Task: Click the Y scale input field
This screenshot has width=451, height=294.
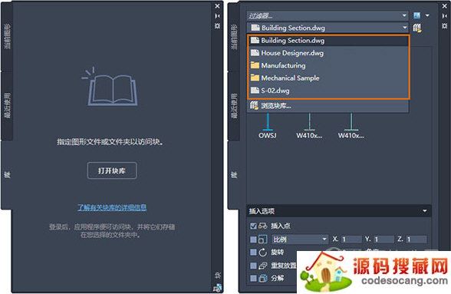Action: coord(384,239)
